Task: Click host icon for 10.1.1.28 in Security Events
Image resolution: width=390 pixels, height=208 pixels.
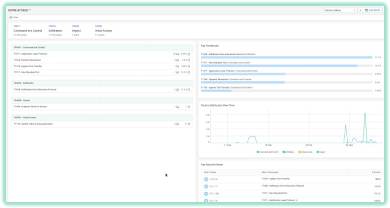Action: 206,193
